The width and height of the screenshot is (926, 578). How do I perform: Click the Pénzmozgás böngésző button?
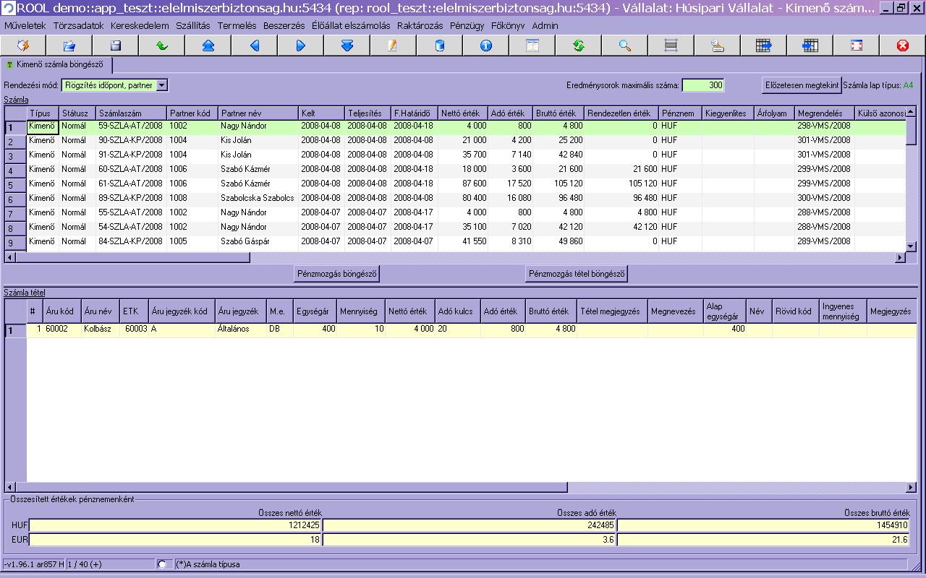(x=337, y=274)
